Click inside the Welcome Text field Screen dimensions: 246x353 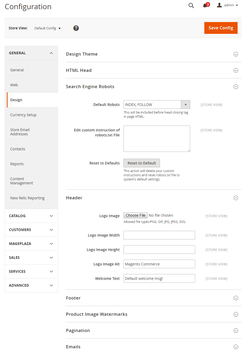tap(159, 278)
